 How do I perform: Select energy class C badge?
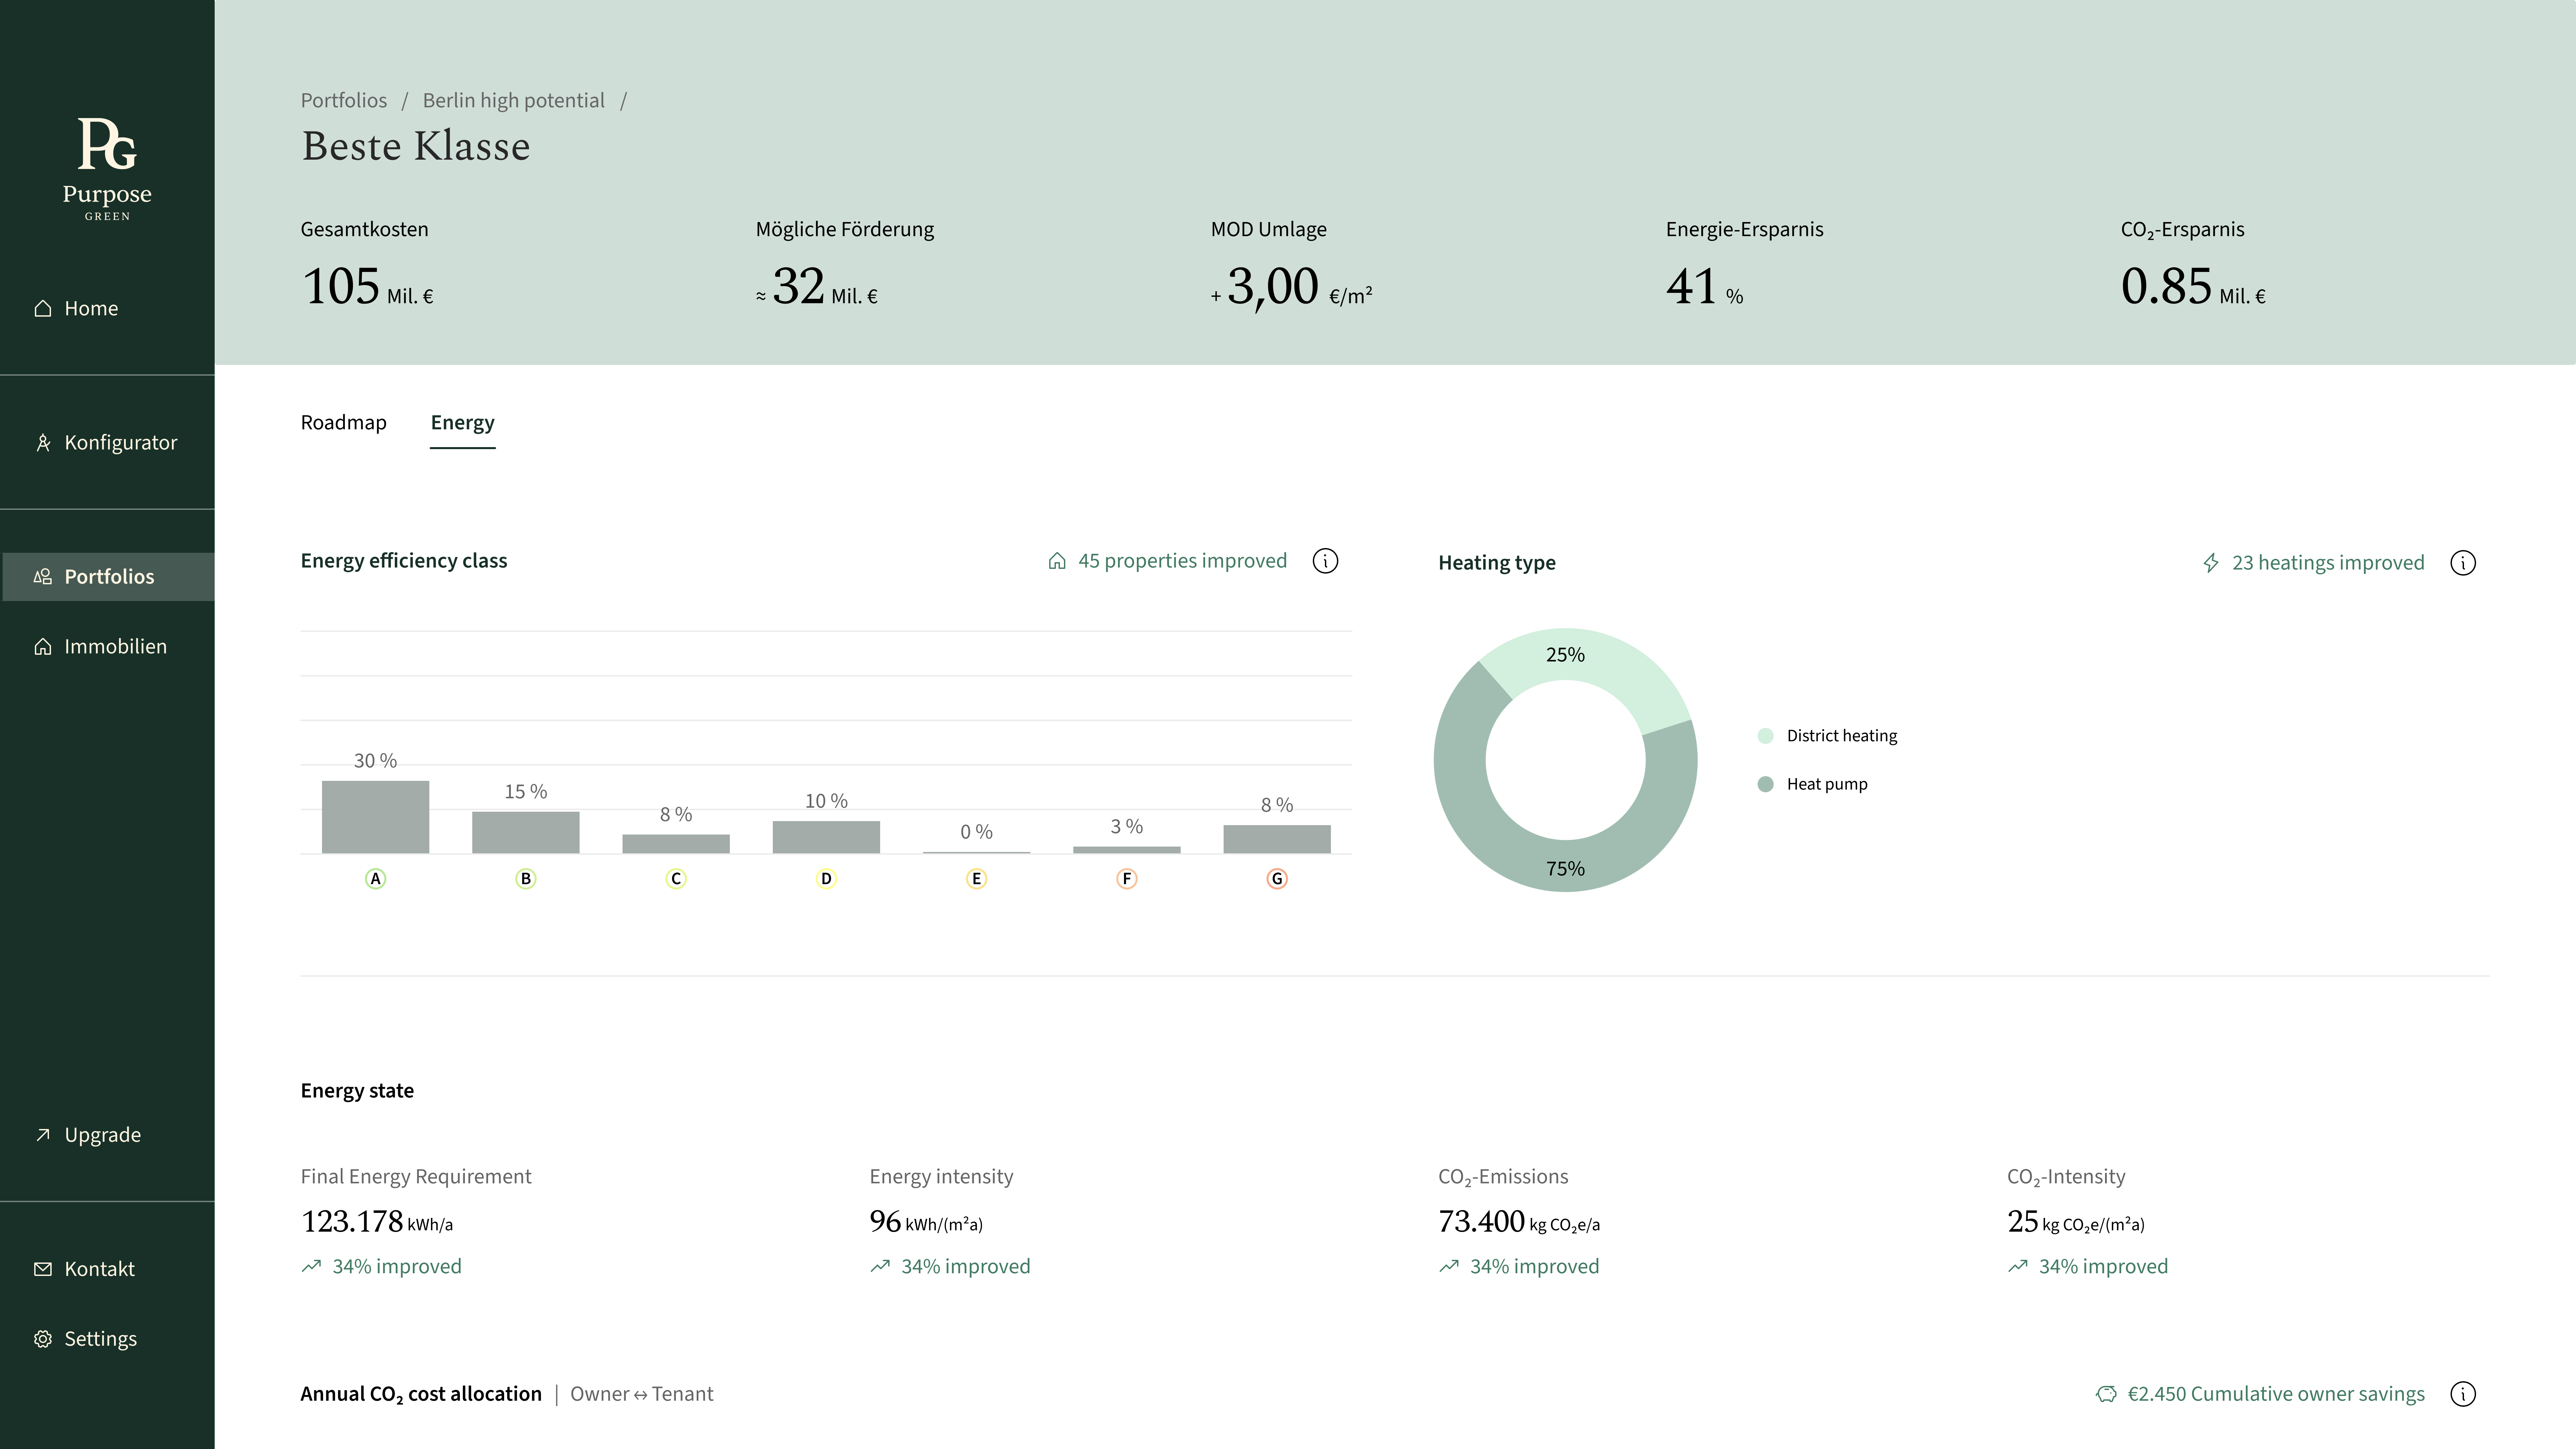(x=676, y=879)
